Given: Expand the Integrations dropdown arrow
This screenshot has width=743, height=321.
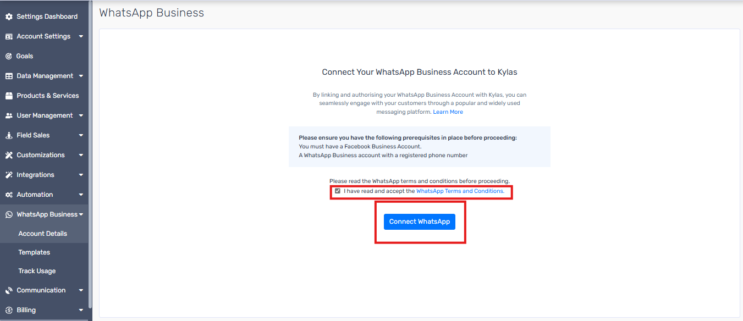Looking at the screenshot, I should point(81,175).
